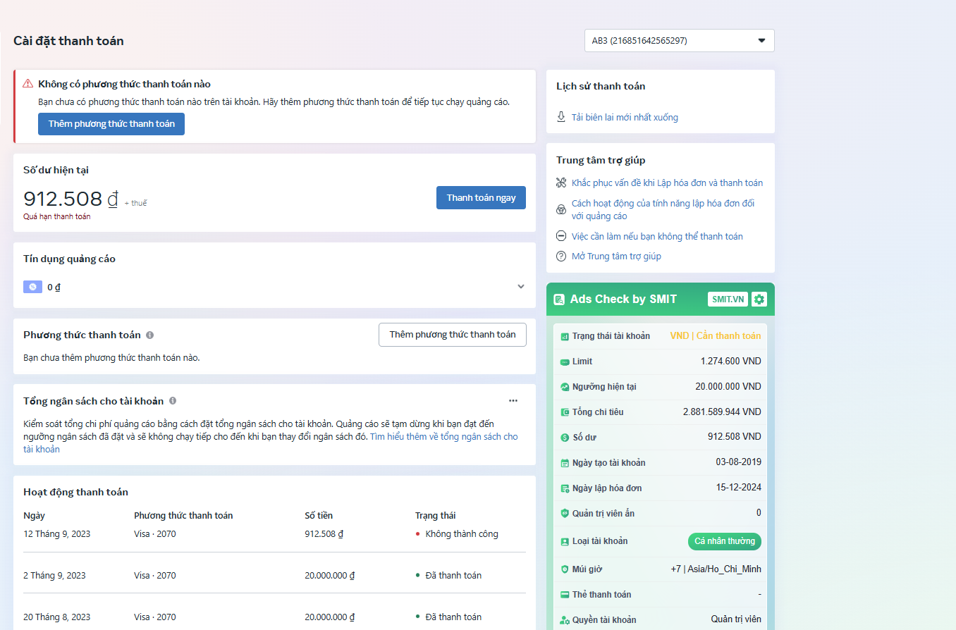Open Tải biên lai mới nhất xuống link
Image resolution: width=956 pixels, height=630 pixels.
coord(625,118)
